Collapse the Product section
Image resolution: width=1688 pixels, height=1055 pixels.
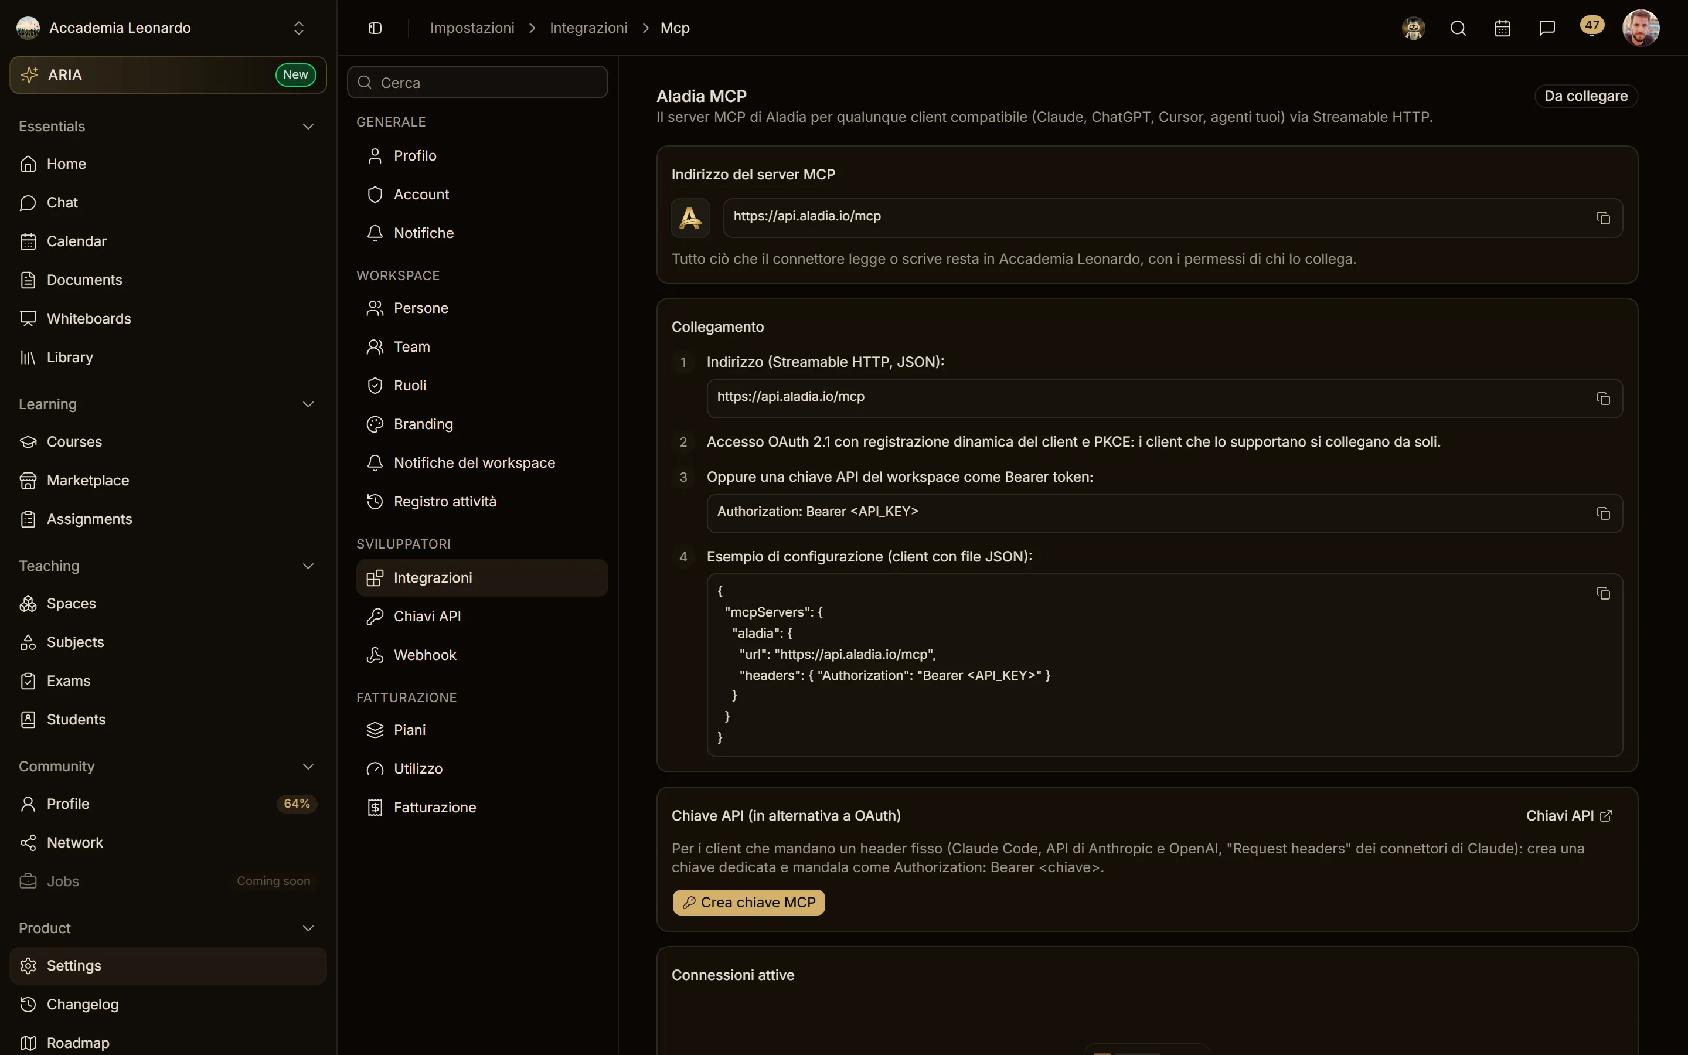pyautogui.click(x=308, y=928)
